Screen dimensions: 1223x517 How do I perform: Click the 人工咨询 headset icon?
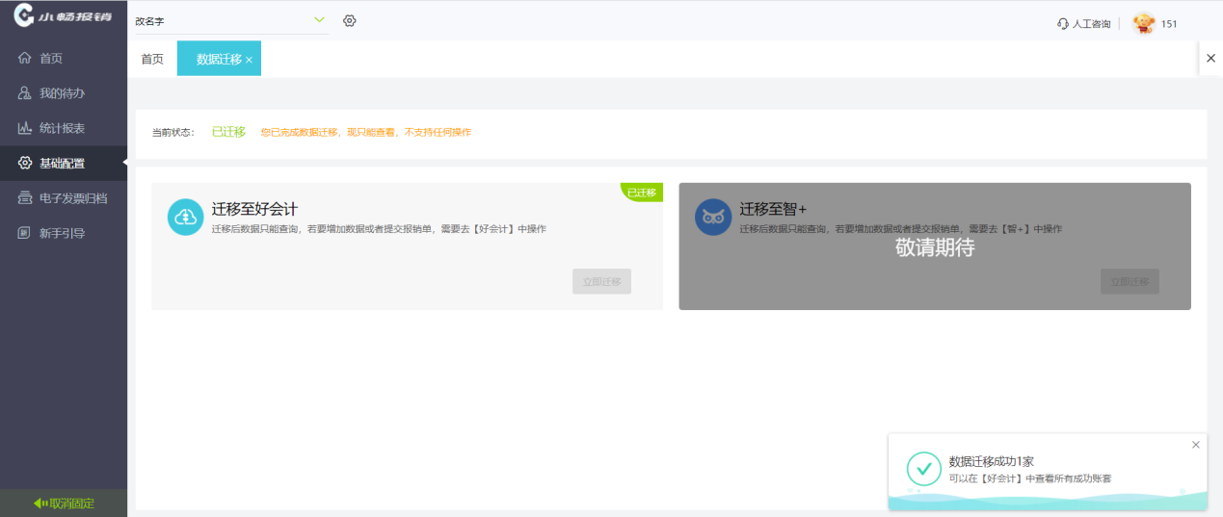point(1063,24)
